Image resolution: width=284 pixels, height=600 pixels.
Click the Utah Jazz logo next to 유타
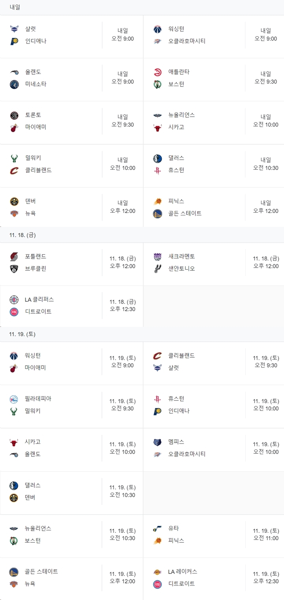click(157, 528)
